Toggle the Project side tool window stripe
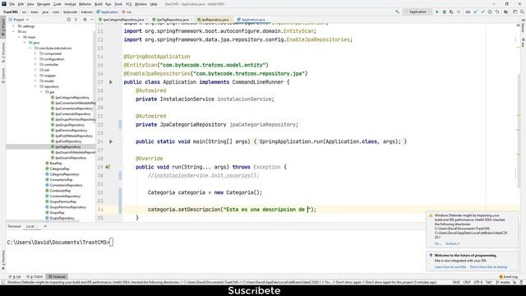Screen dimensions: 526x296 [x=3, y=27]
